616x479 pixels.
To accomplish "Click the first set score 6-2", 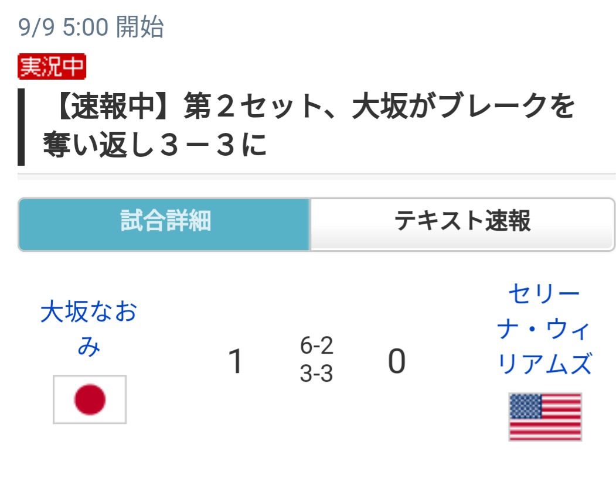I will (x=316, y=346).
